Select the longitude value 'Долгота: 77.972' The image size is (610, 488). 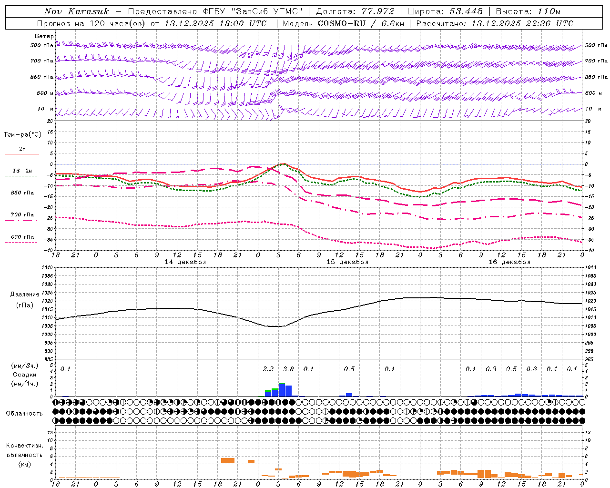(355, 11)
